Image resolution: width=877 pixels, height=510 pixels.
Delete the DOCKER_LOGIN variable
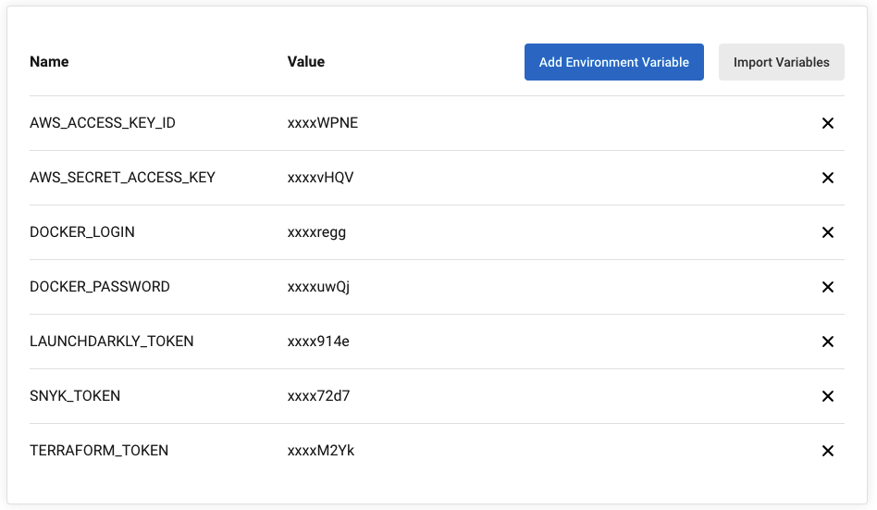click(828, 232)
